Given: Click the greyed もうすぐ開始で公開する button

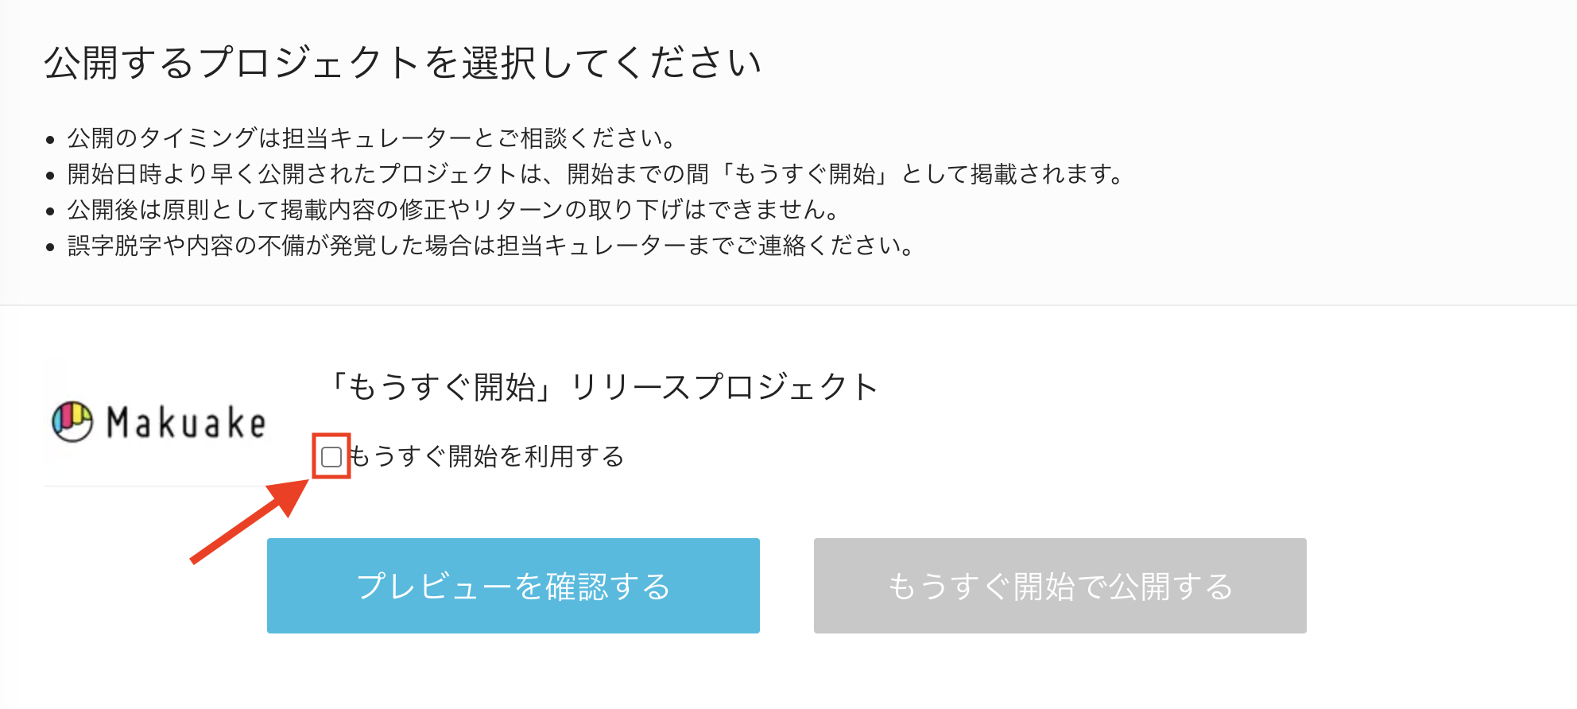Looking at the screenshot, I should tap(1060, 586).
